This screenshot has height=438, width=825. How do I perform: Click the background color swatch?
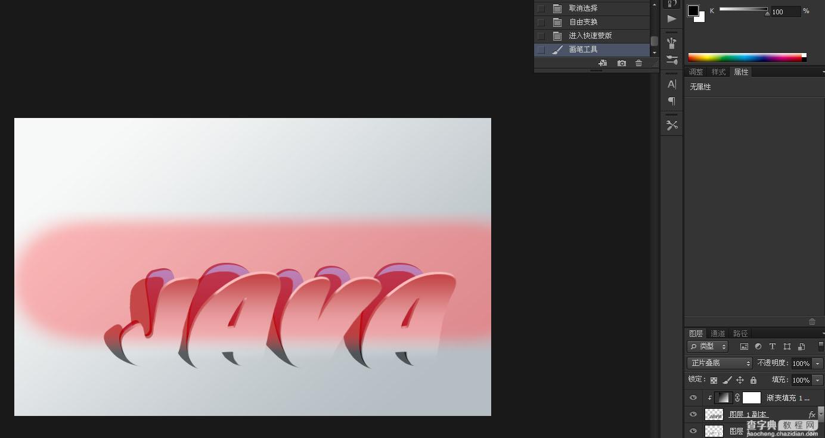pos(701,18)
